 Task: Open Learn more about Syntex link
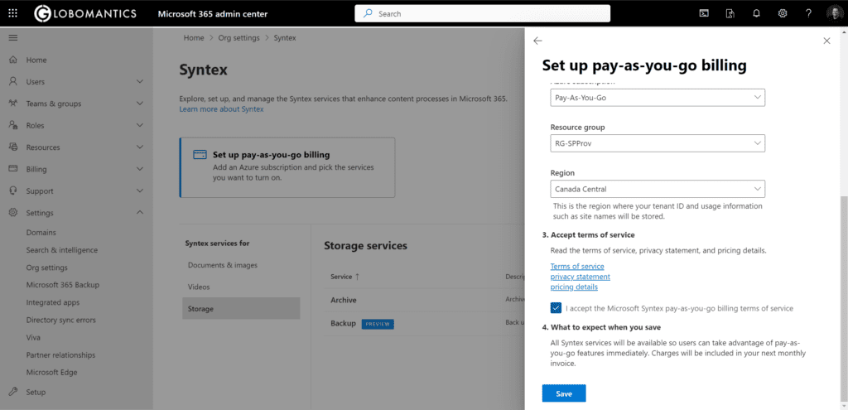221,109
